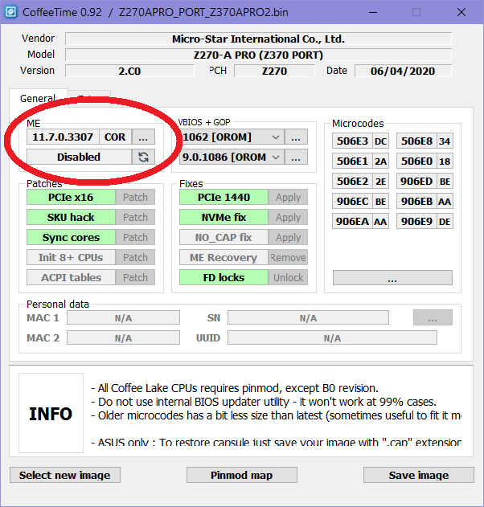The image size is (484, 507).
Task: Open Microcodes ellipsis button
Action: pos(392,278)
